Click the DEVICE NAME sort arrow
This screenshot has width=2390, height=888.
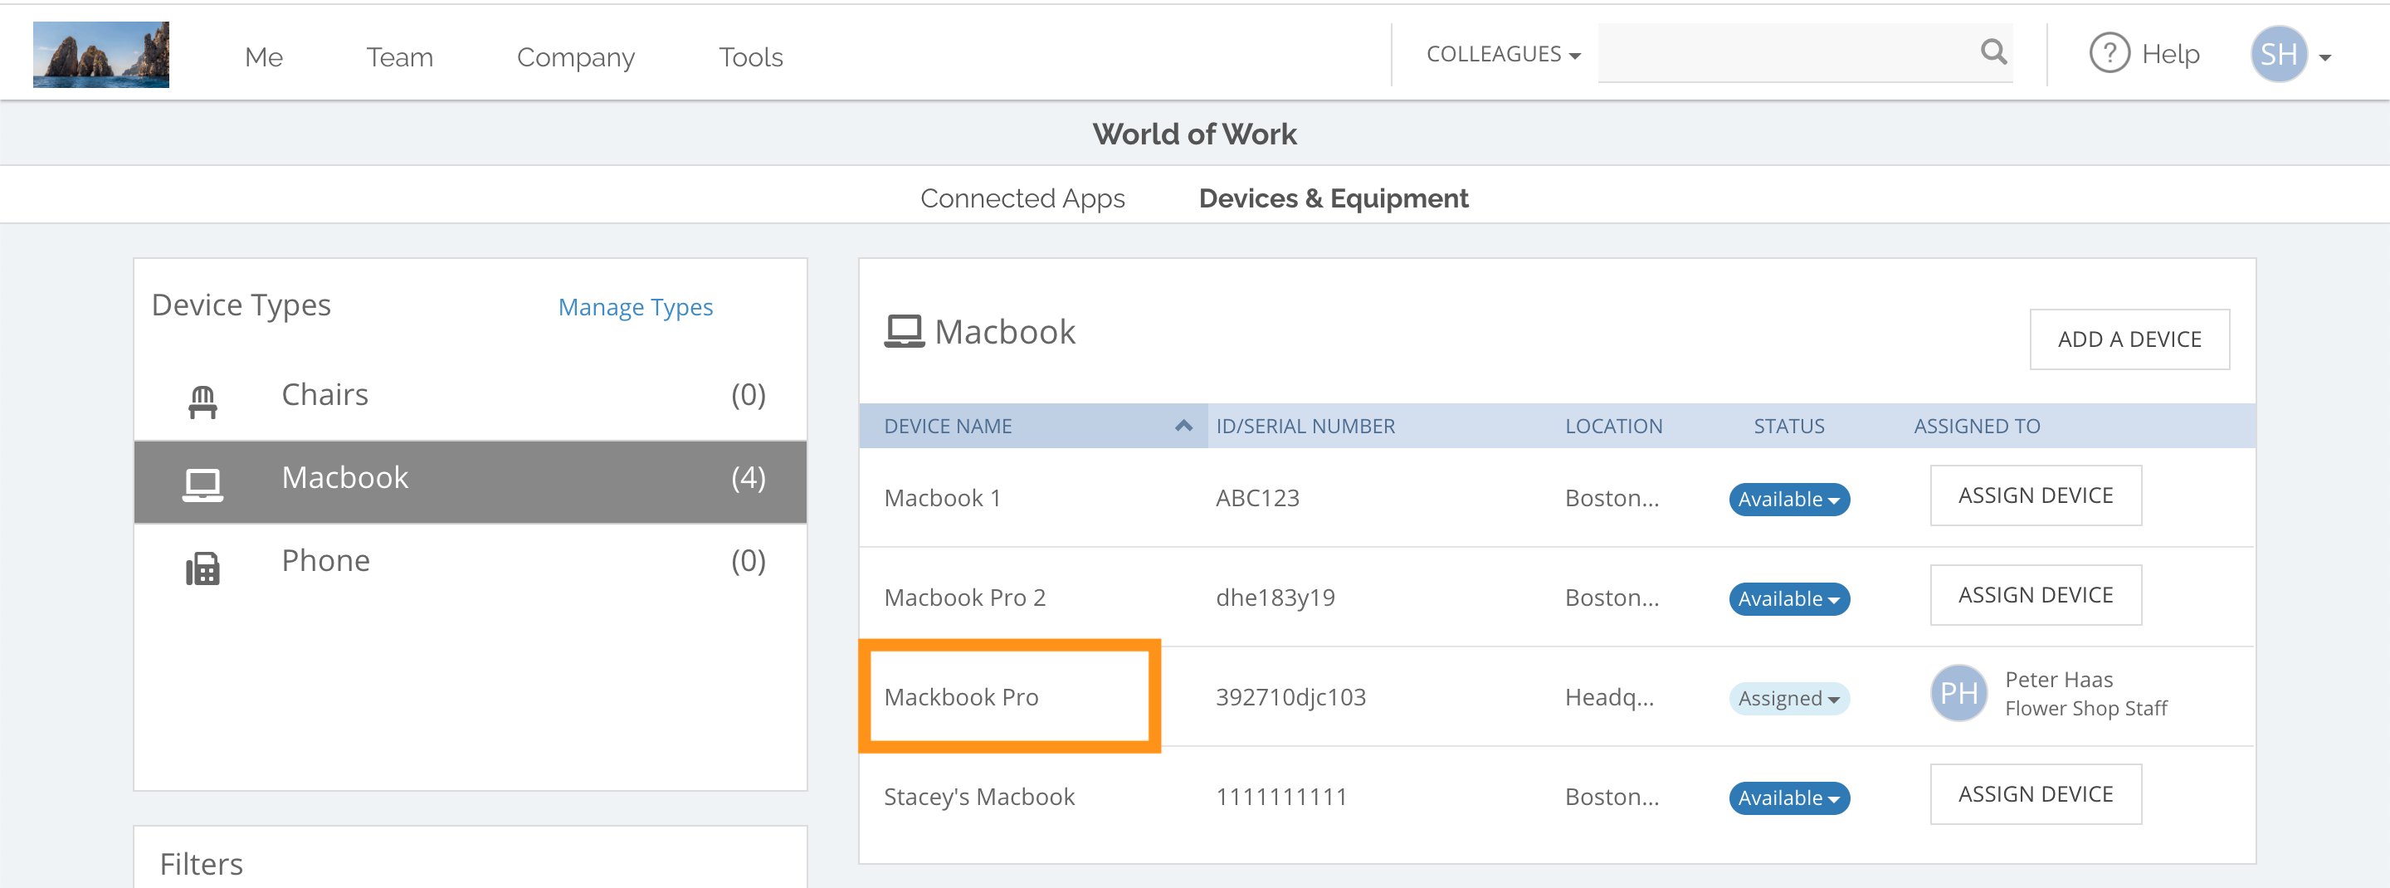point(1183,425)
